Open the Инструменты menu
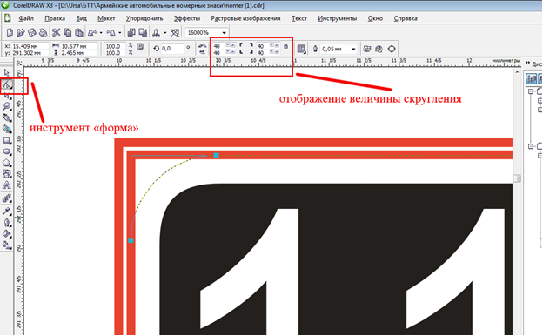The height and width of the screenshot is (336, 543). (338, 18)
